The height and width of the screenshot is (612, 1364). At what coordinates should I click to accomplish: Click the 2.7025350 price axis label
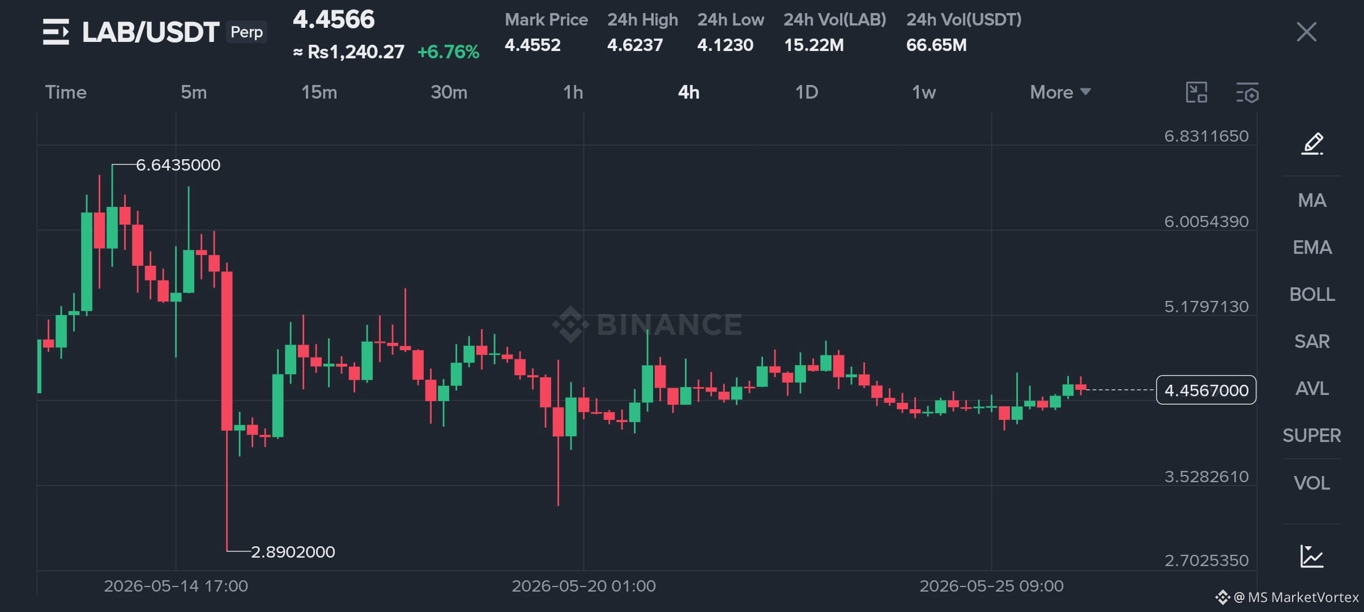click(x=1207, y=560)
